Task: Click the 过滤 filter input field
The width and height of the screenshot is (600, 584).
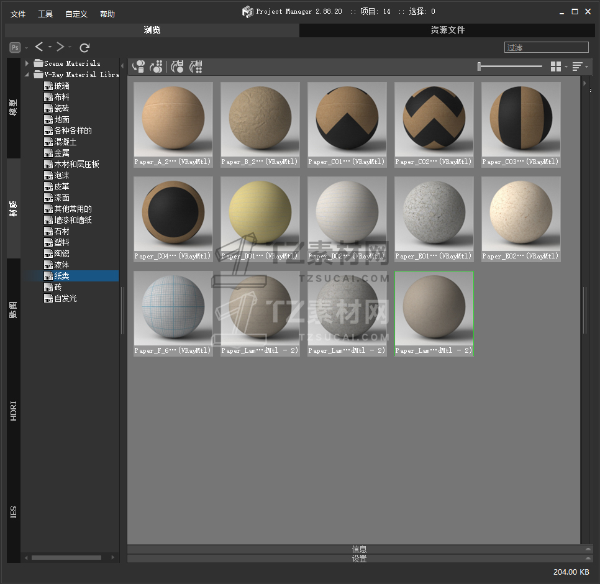Action: 546,47
